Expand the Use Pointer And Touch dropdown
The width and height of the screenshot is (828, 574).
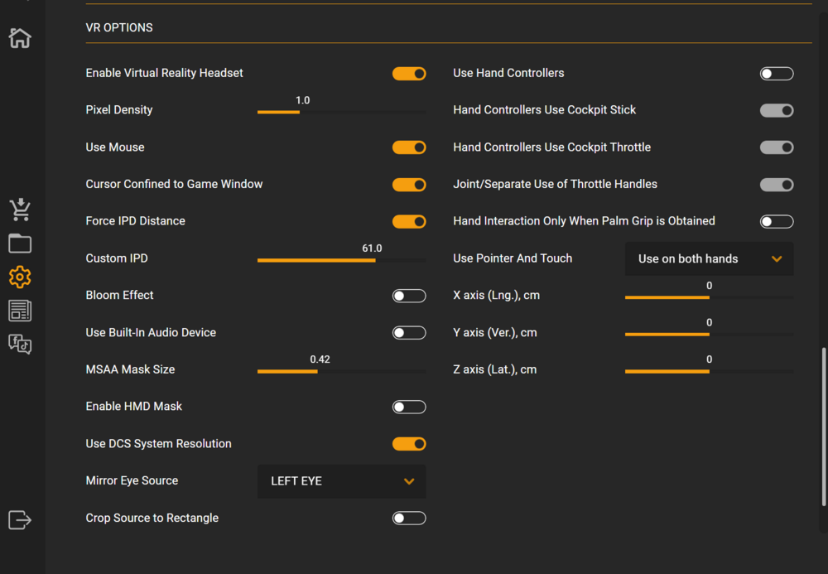click(710, 259)
